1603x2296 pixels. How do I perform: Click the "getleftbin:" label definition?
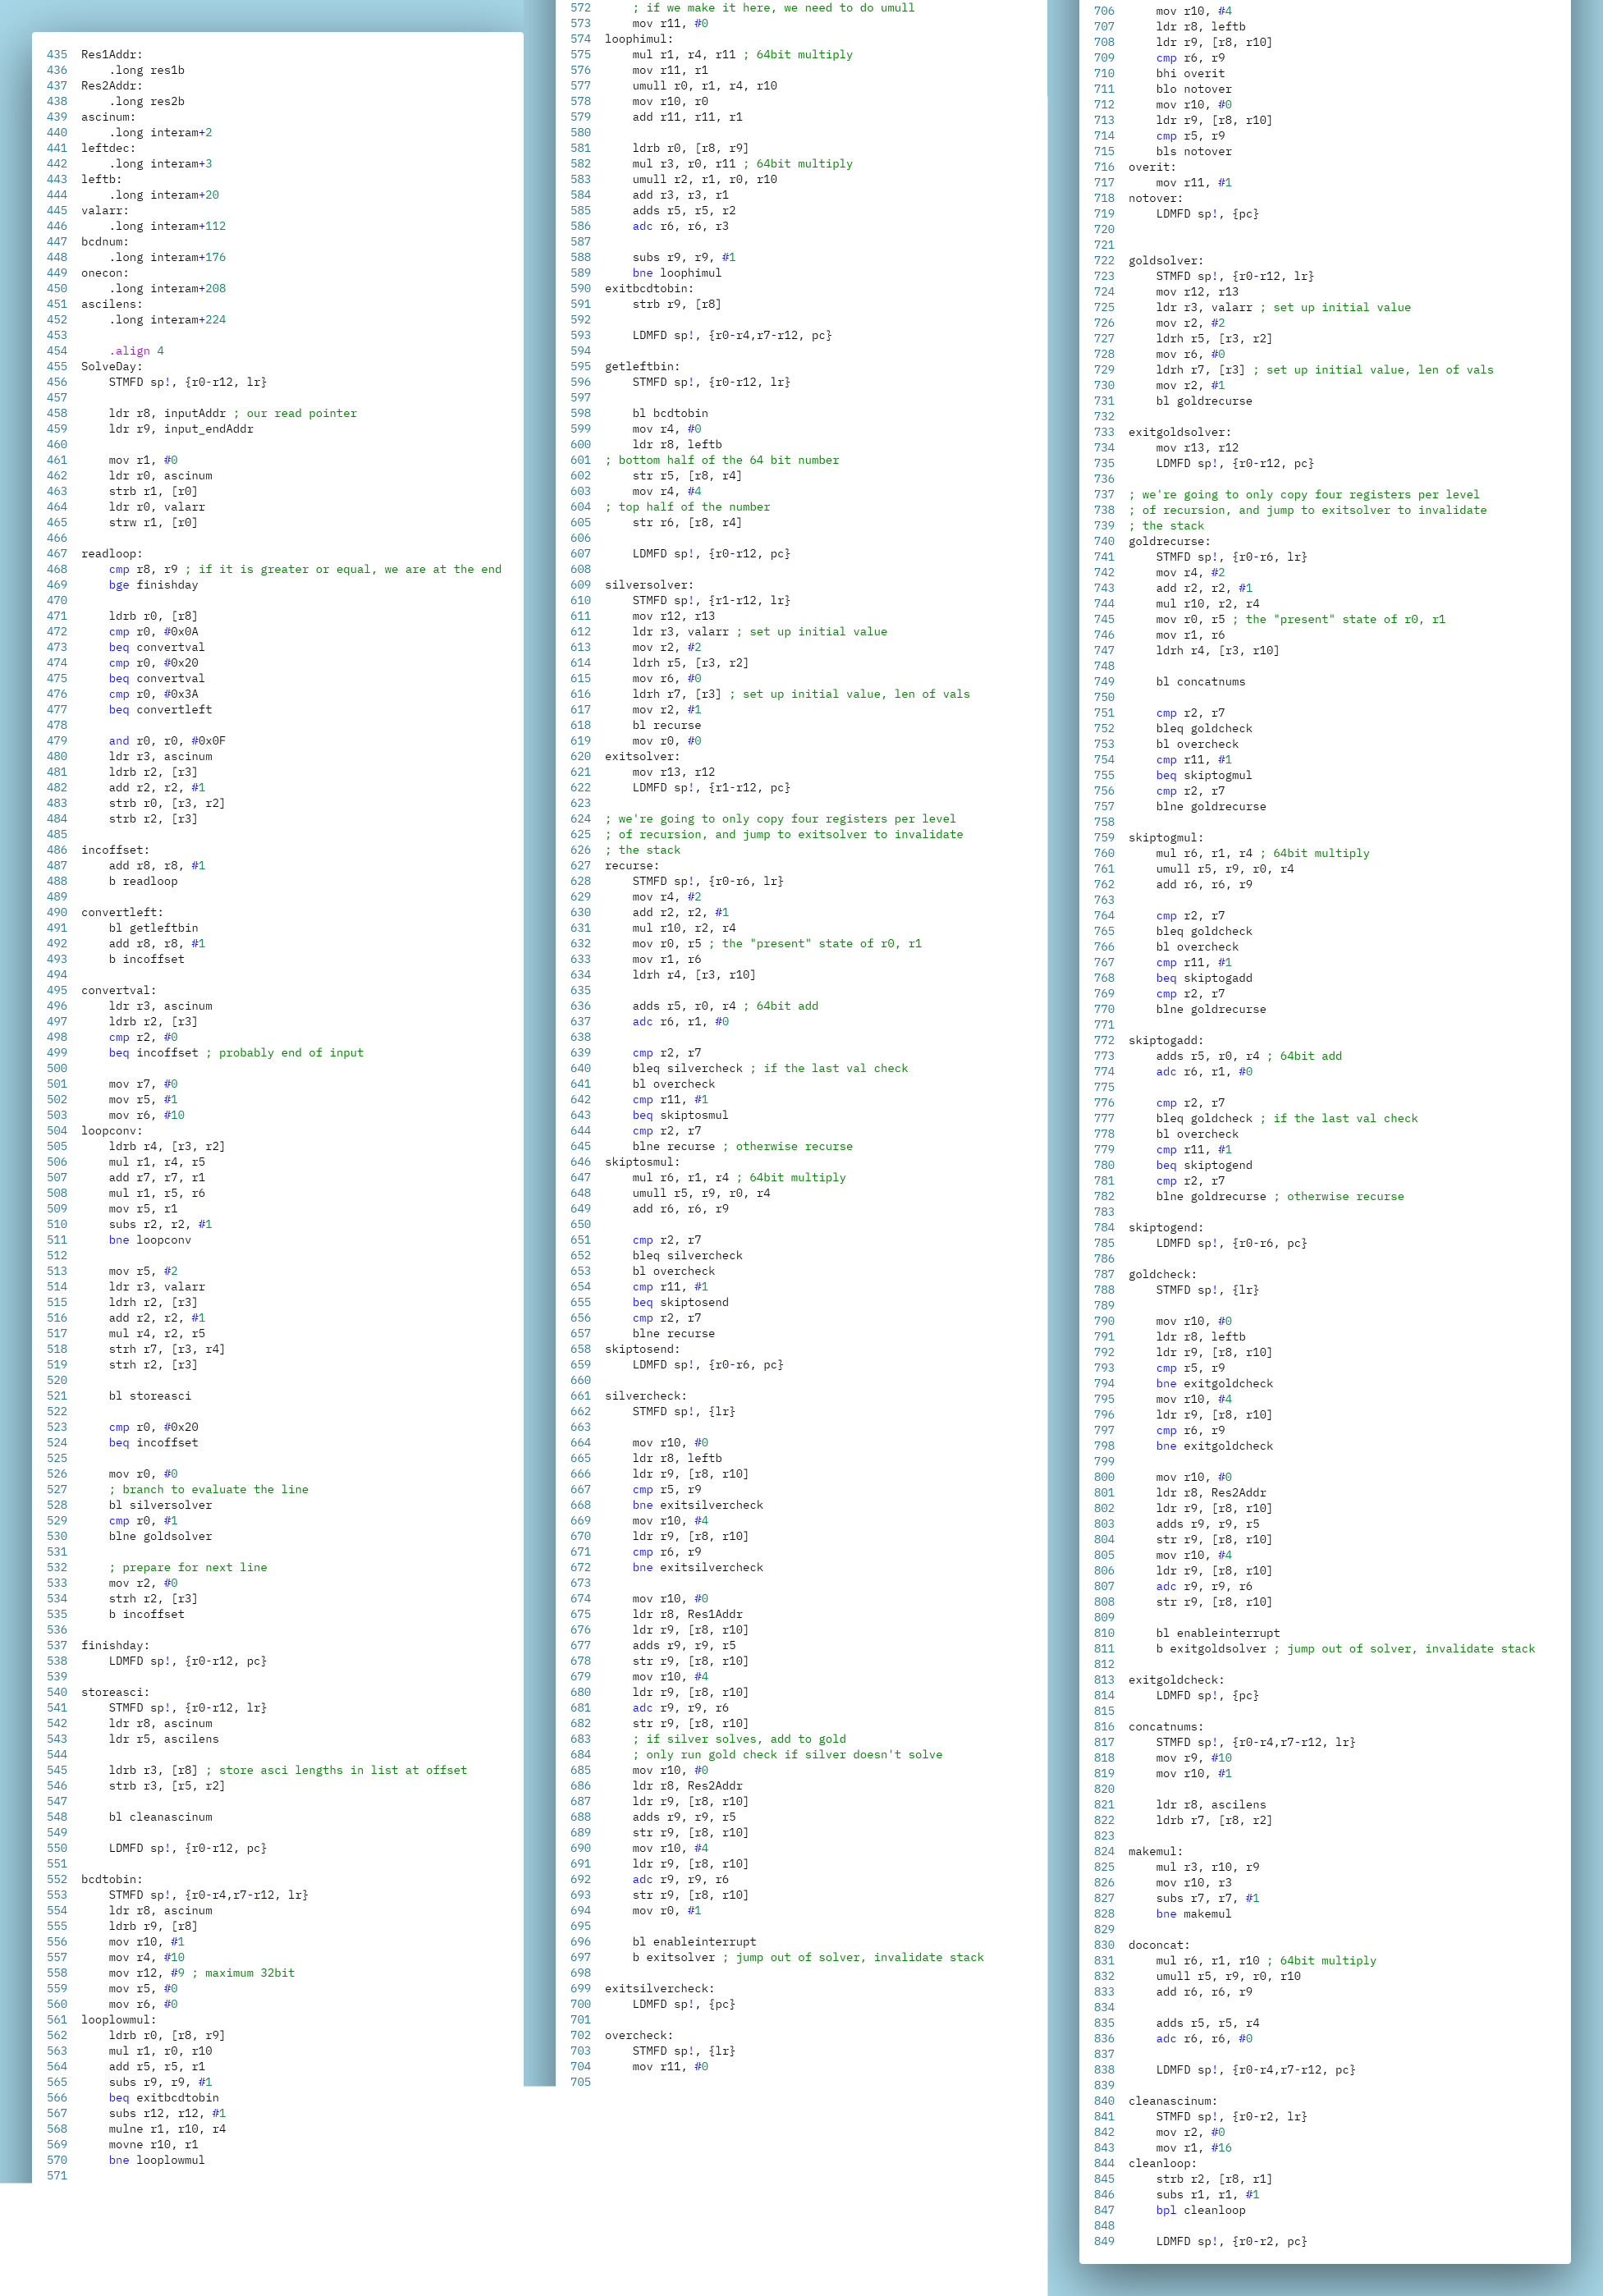pyautogui.click(x=642, y=367)
